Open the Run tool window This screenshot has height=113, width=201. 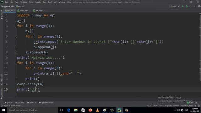(8, 103)
